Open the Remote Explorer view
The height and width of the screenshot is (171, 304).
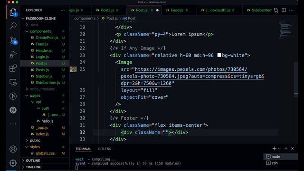click(13, 82)
